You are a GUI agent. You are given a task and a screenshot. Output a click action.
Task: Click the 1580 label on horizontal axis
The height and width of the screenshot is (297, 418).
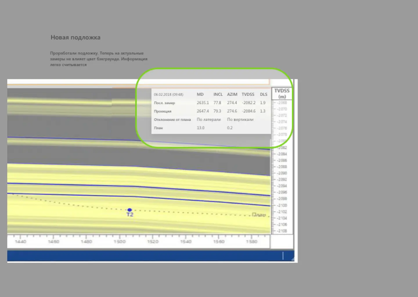coord(252,242)
